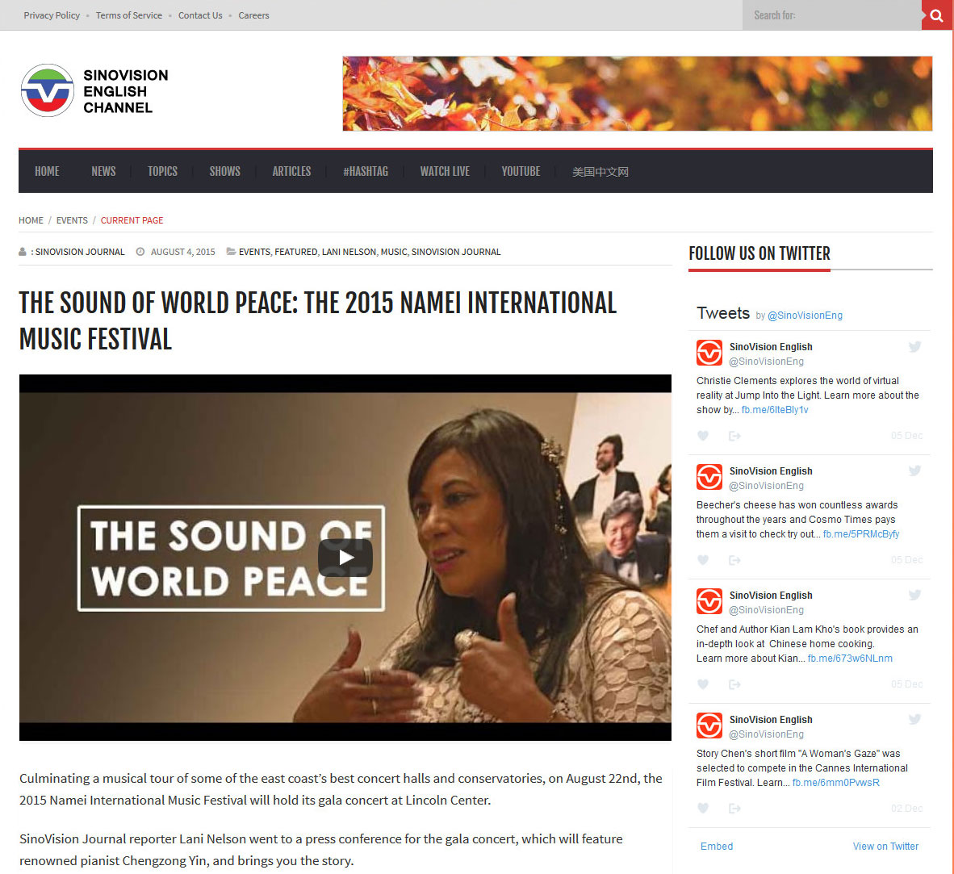Open the NEWS navigation menu item
Screen dimensions: 954x874
(103, 172)
